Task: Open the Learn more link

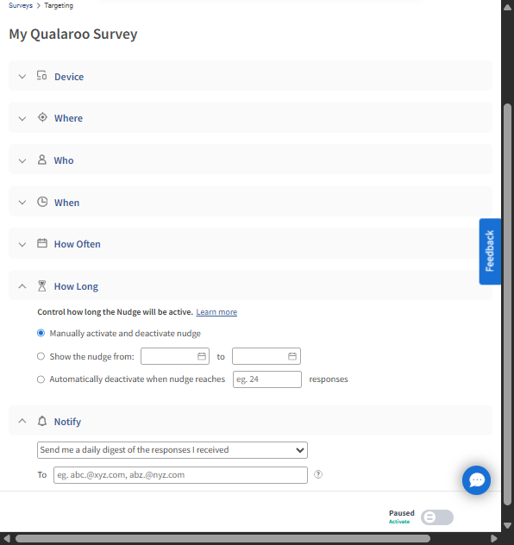Action: click(x=216, y=312)
